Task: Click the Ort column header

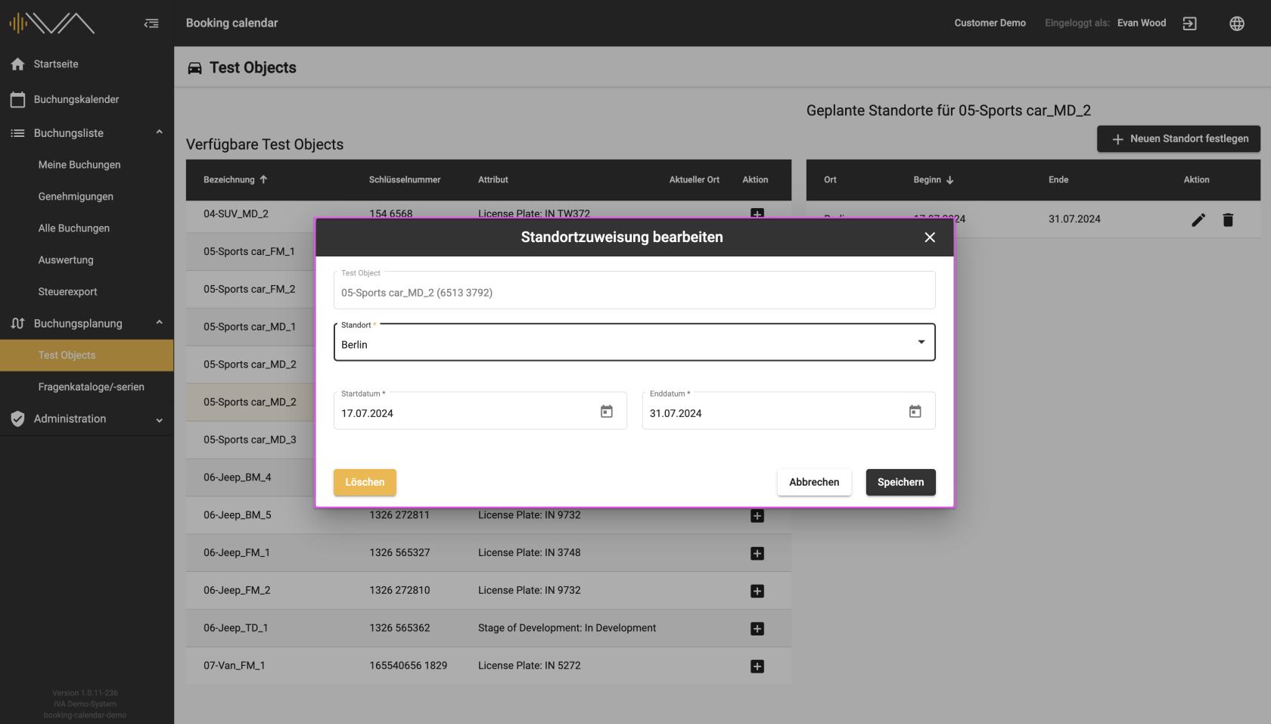Action: click(x=830, y=180)
